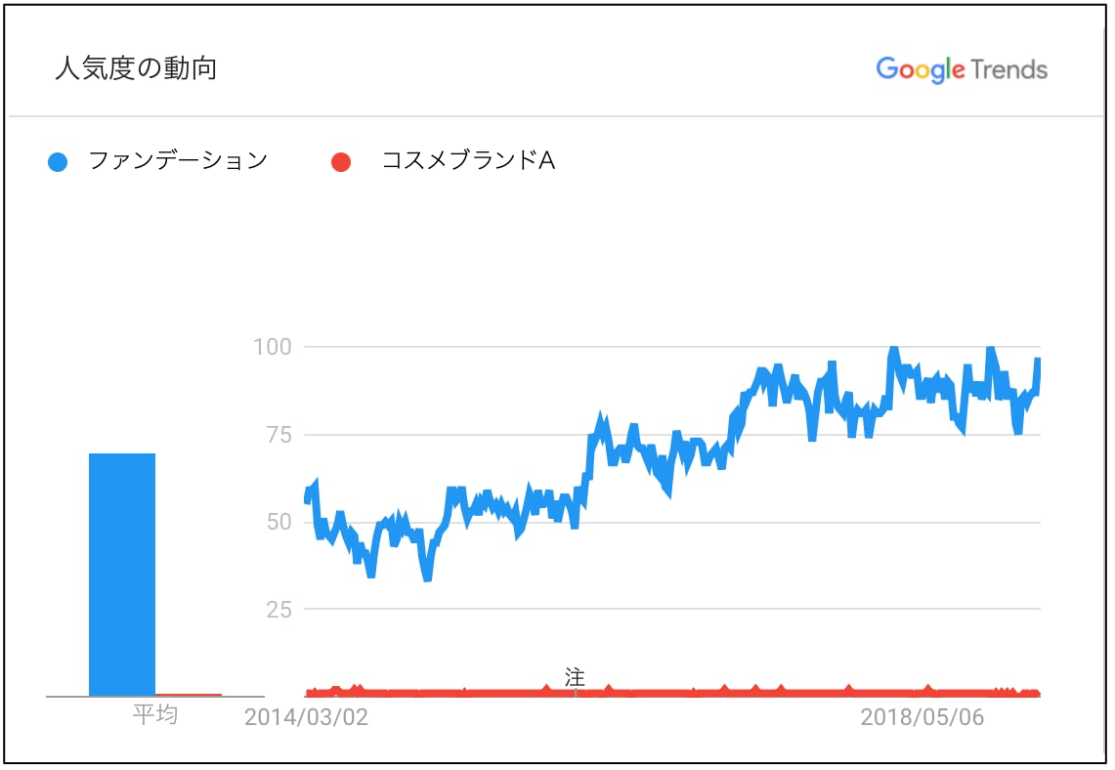Click the blue line's lowest dip point
1115x770 pixels.
[x=427, y=578]
